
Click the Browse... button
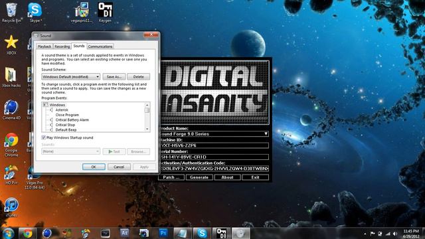click(x=138, y=151)
